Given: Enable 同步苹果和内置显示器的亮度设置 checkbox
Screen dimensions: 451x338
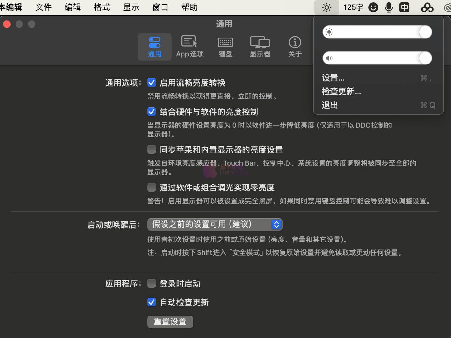Looking at the screenshot, I should point(152,149).
